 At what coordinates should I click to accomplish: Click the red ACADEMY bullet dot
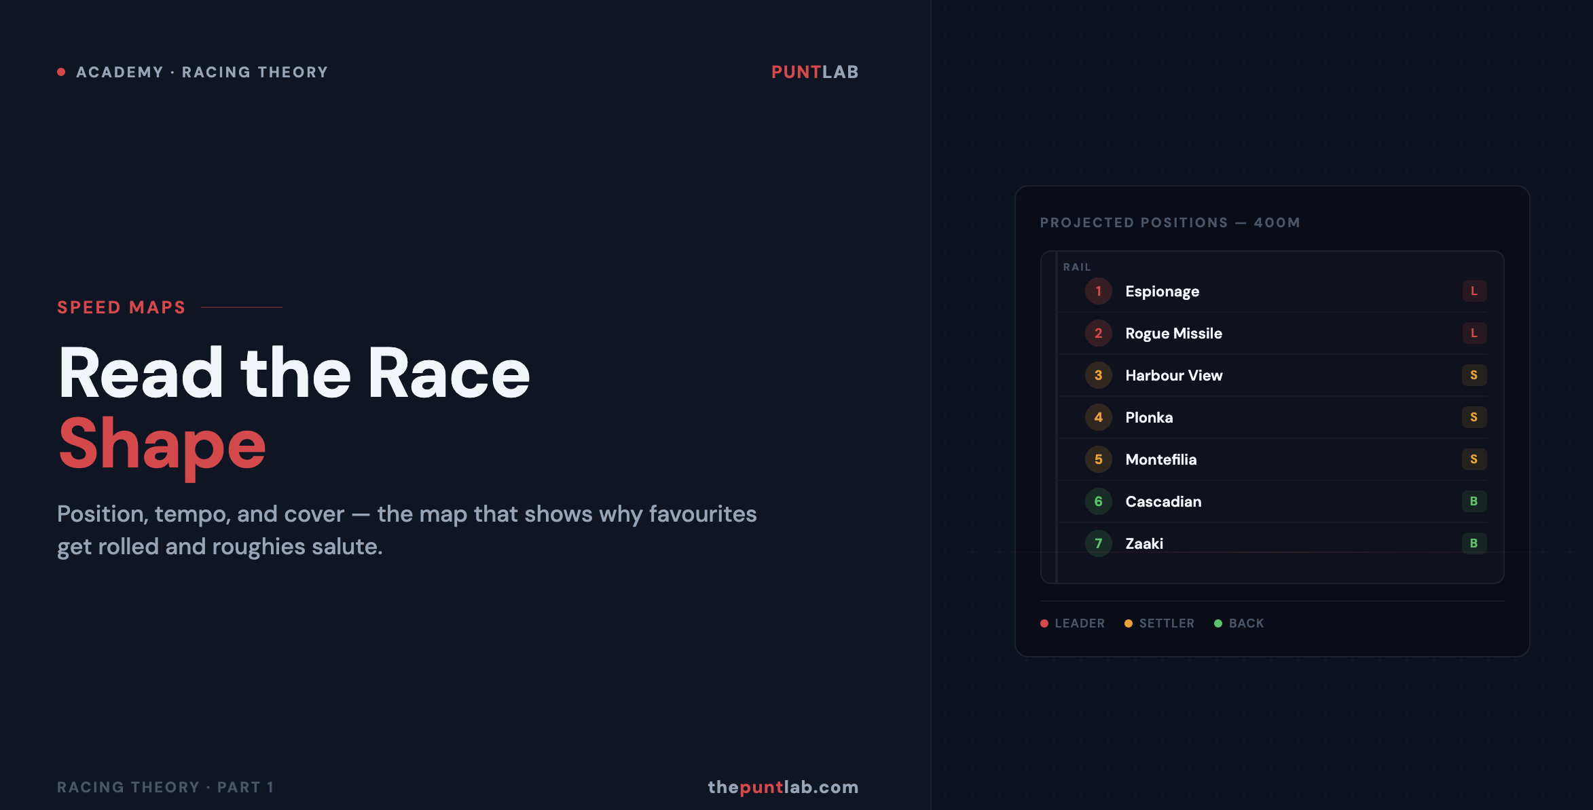pyautogui.click(x=61, y=71)
